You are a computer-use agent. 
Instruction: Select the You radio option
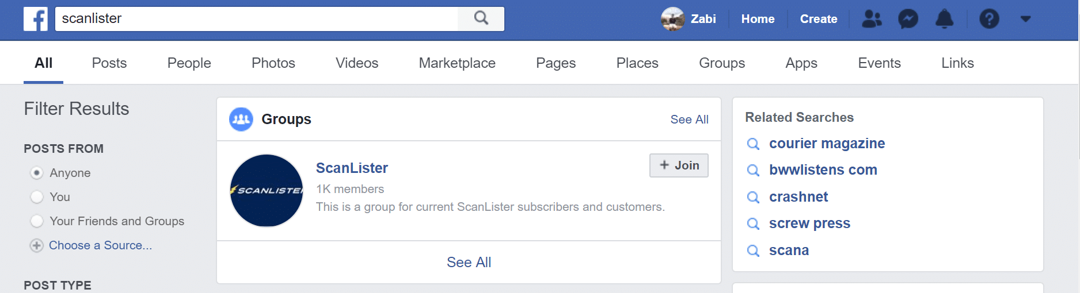pyautogui.click(x=37, y=197)
